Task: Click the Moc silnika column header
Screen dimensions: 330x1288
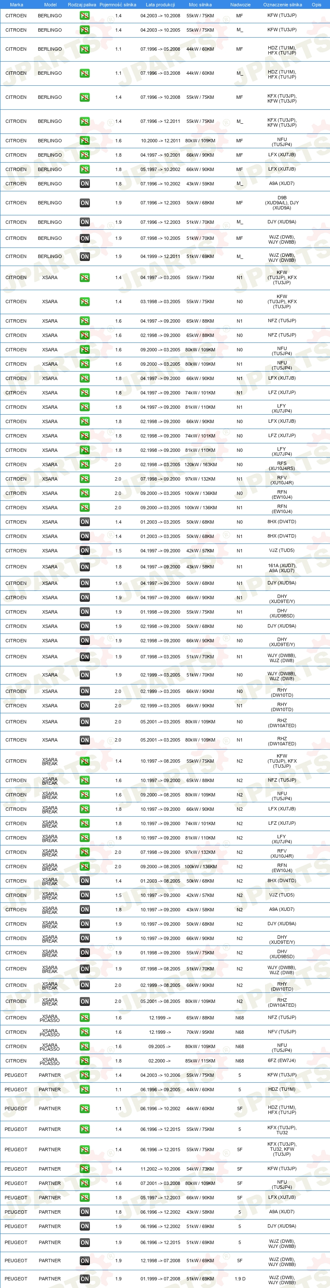Action: (200, 5)
